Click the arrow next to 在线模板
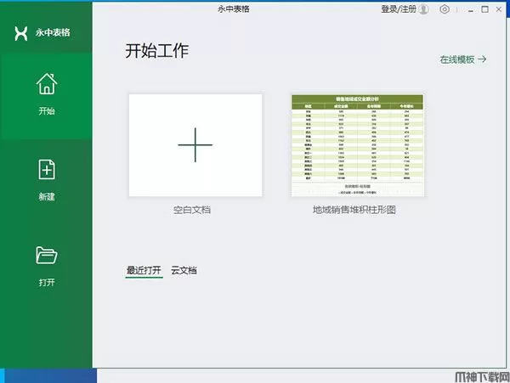 pos(482,59)
